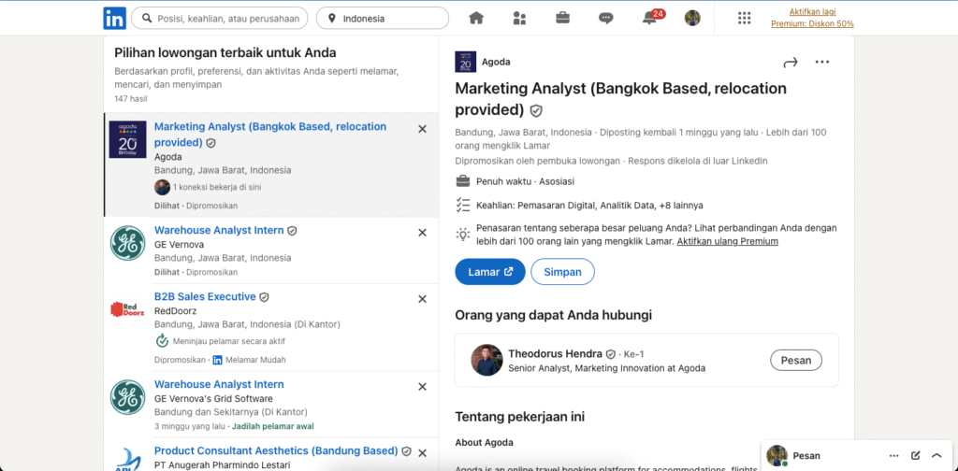Screen dimensions: 958x471
Task: Go to the Home (house) icon
Action: [476, 19]
